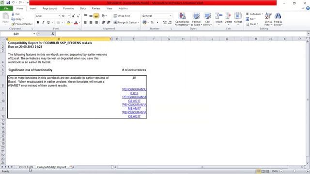
Task: Click Decrease Decimal icon
Action: point(170,23)
